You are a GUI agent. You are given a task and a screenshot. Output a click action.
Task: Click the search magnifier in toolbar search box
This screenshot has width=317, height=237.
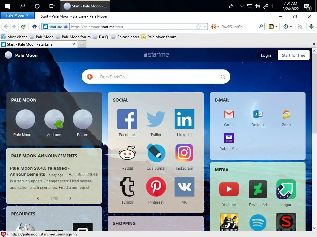(261, 27)
